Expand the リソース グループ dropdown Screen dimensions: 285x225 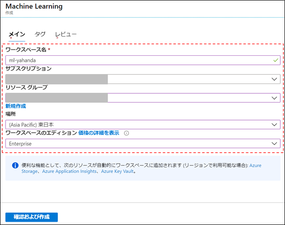coord(143,98)
